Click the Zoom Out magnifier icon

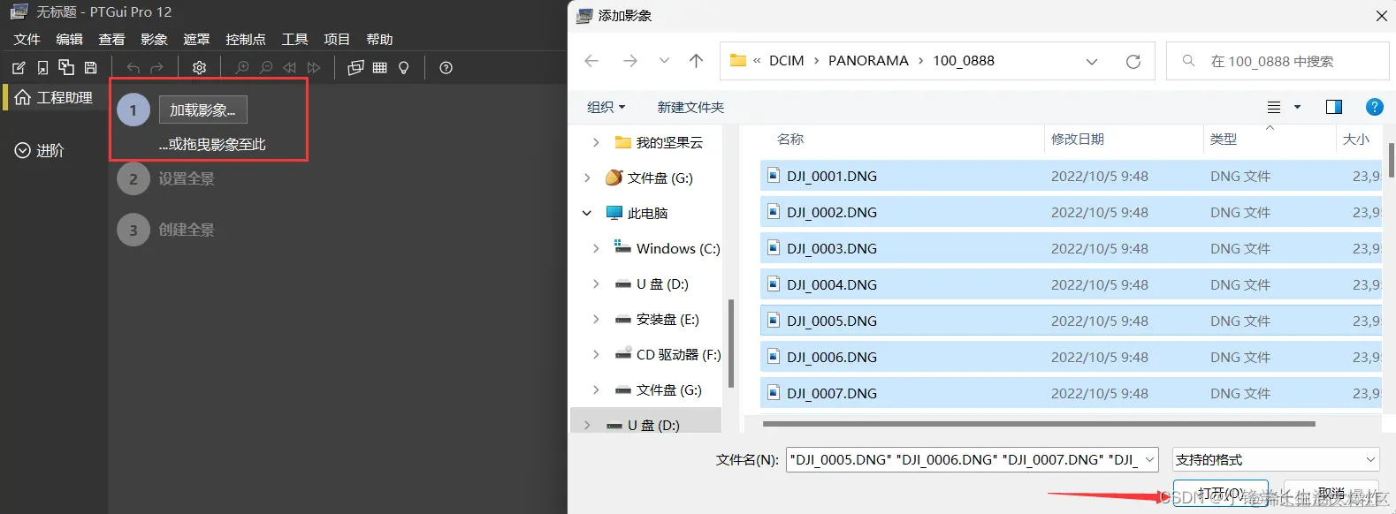click(x=266, y=68)
